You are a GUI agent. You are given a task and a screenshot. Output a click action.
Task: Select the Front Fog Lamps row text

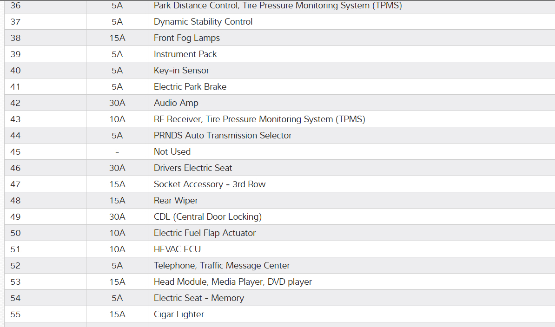coord(187,38)
